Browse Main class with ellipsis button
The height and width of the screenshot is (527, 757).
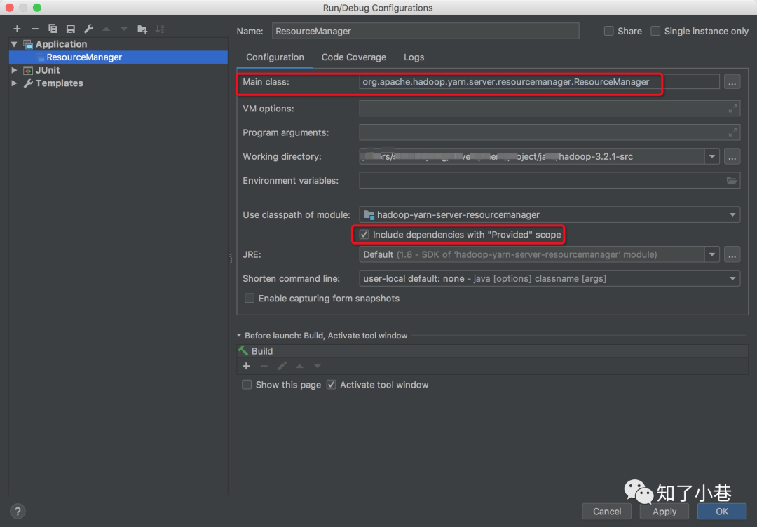tap(732, 81)
